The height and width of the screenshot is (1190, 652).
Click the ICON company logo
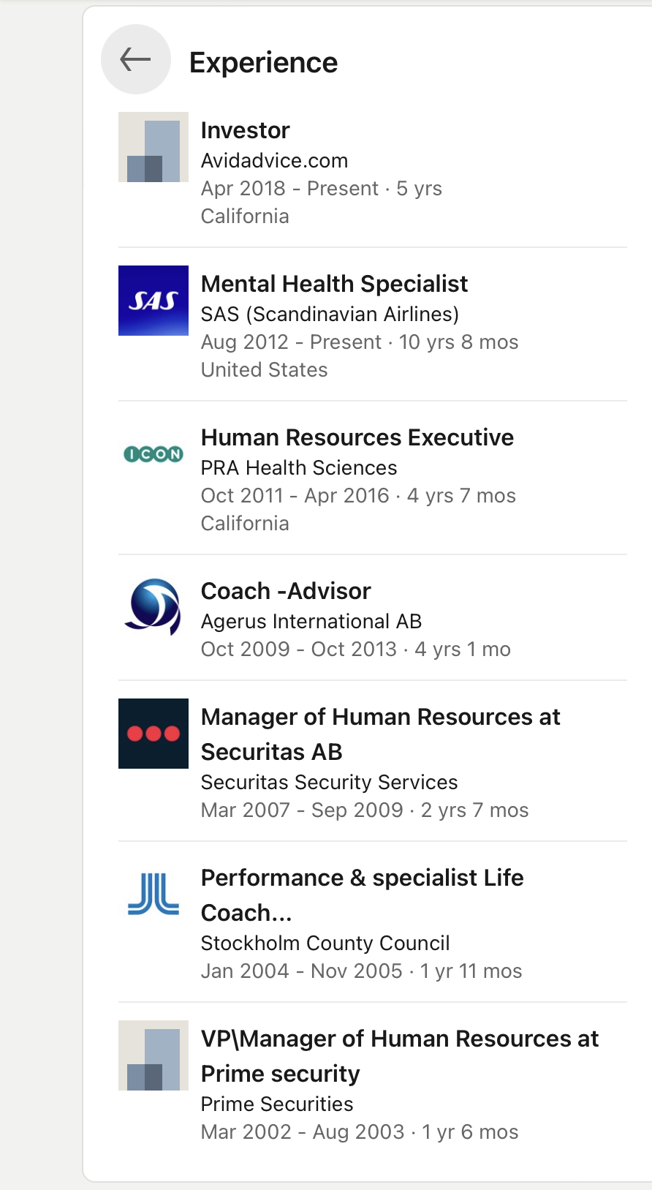point(153,454)
